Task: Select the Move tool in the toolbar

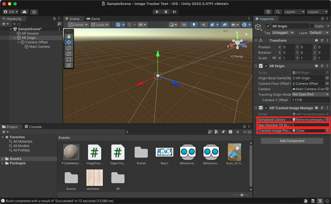Action: (69, 42)
